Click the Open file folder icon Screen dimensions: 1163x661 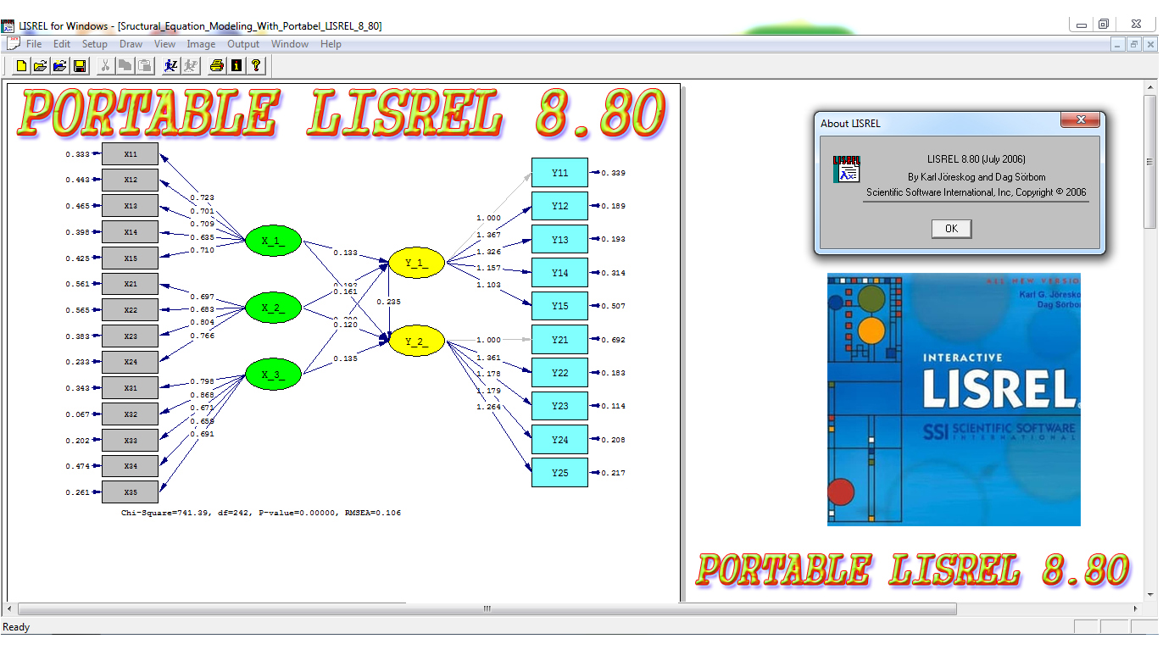click(40, 65)
